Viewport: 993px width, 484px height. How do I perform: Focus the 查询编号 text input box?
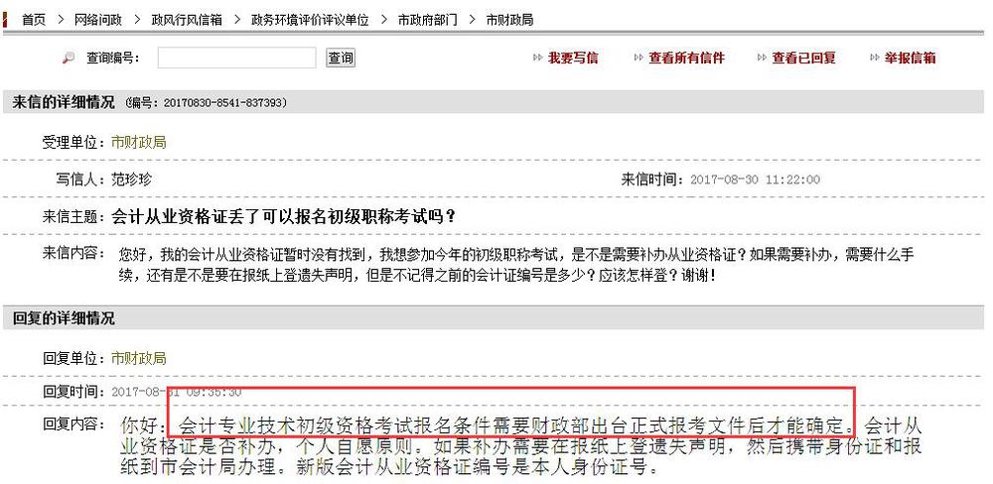coord(235,59)
